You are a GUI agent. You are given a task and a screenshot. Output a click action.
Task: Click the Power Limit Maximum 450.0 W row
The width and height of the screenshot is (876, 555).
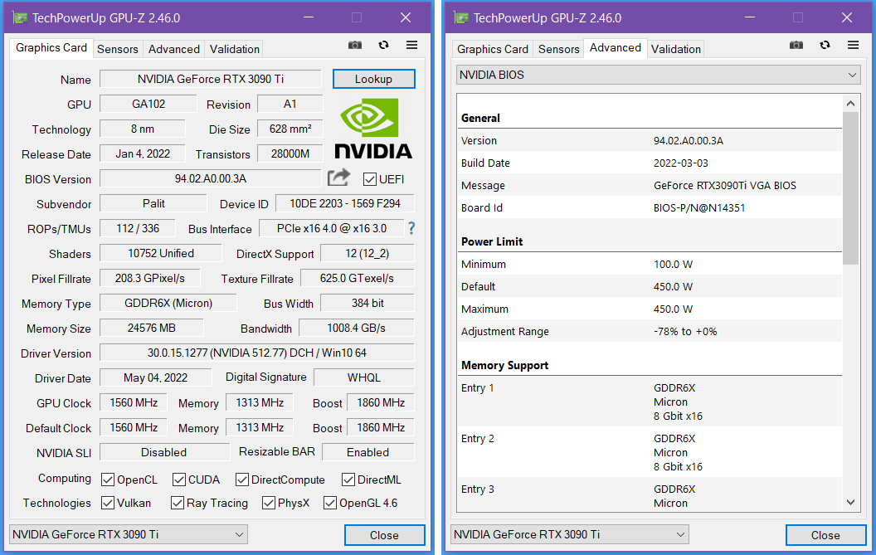tap(650, 309)
